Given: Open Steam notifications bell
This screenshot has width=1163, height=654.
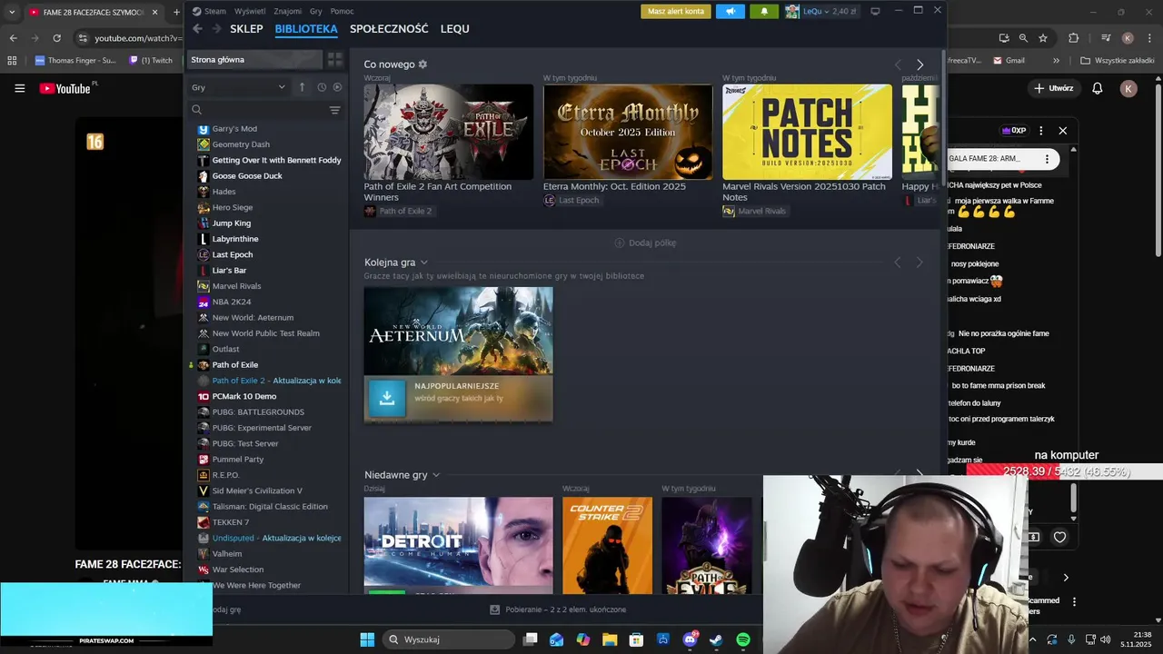Looking at the screenshot, I should 763,11.
